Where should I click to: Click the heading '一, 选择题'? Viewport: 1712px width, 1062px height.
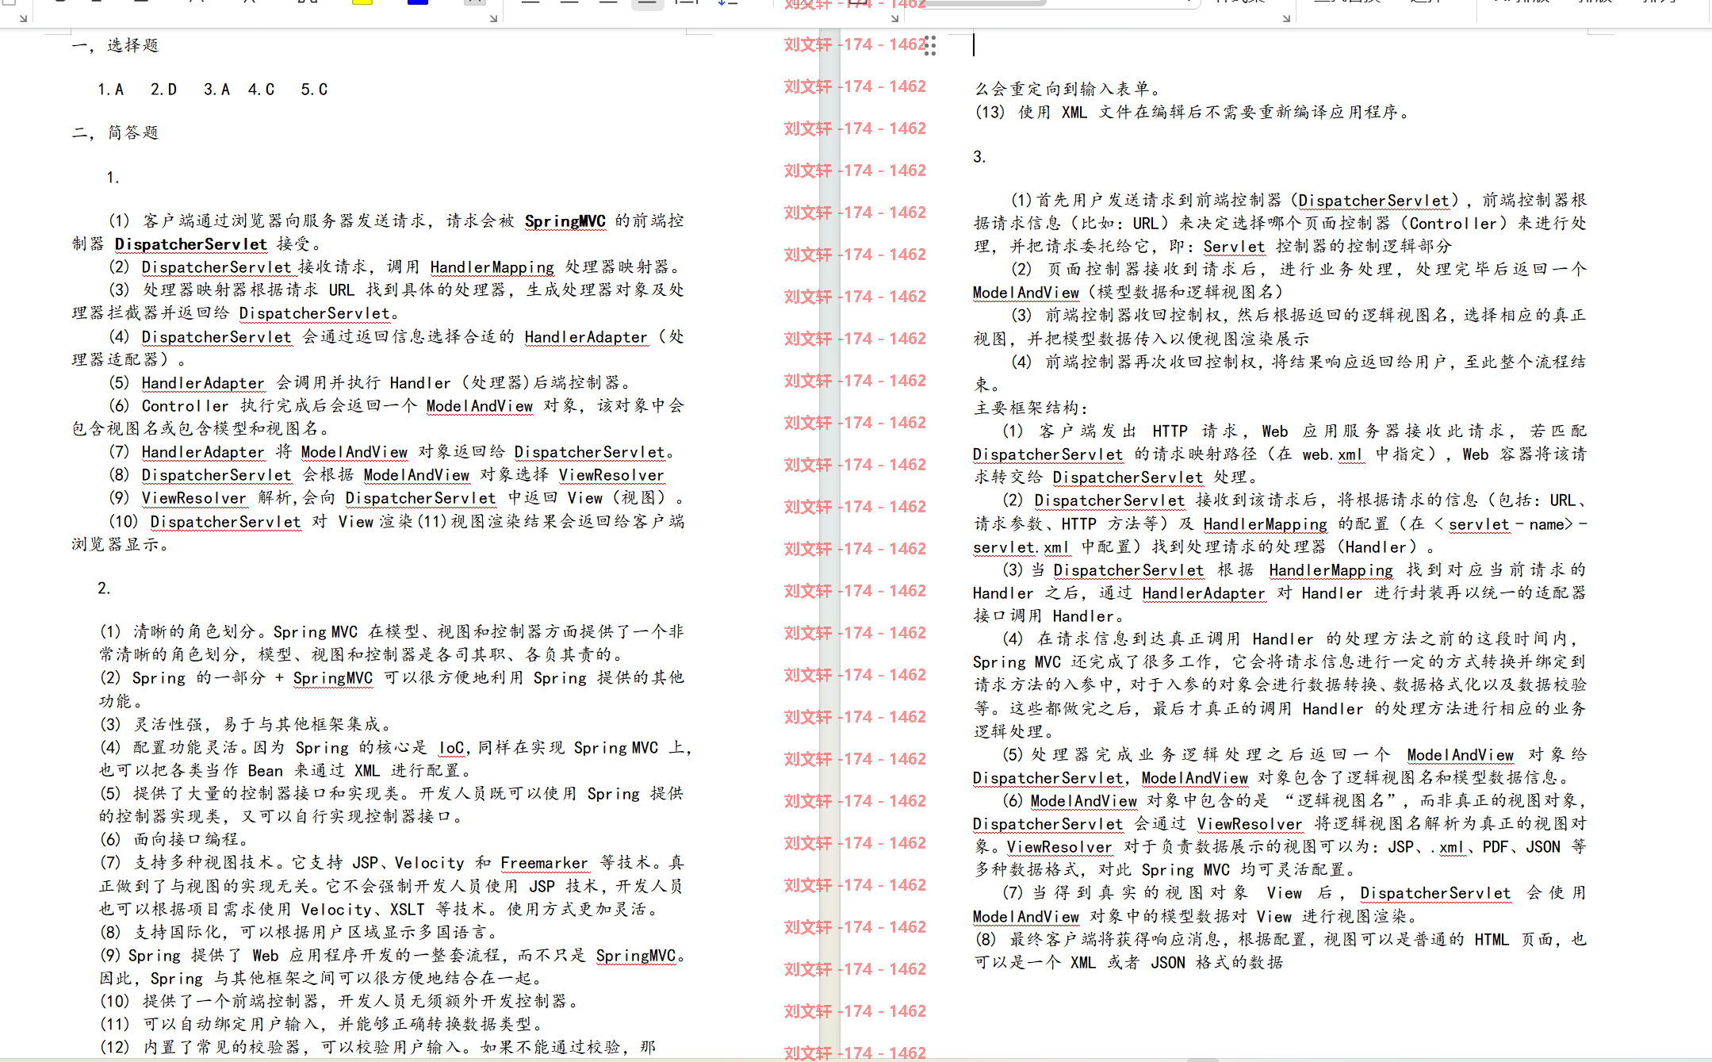[x=116, y=45]
